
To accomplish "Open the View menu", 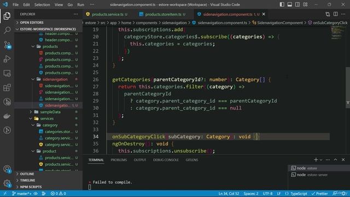I will click(x=59, y=4).
